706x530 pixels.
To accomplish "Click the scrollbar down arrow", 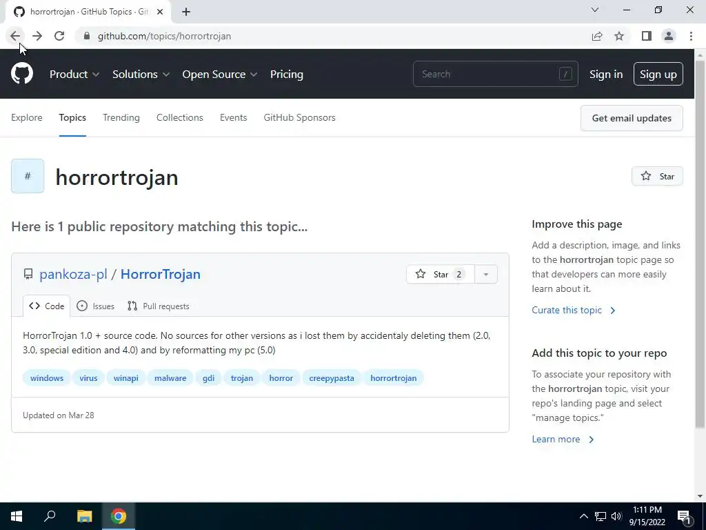I will click(x=700, y=496).
